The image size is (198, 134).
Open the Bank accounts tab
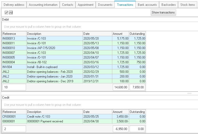click(x=147, y=5)
